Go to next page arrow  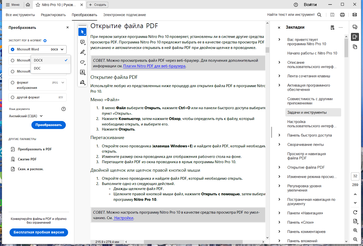(355, 203)
